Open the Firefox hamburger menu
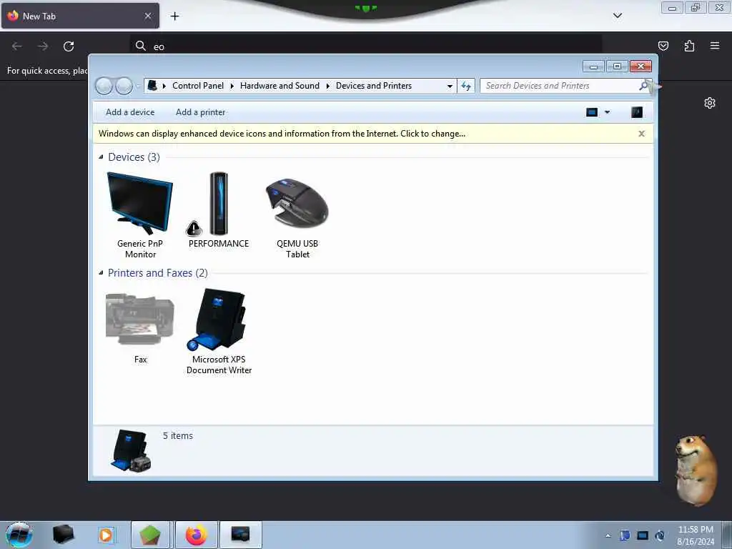 pyautogui.click(x=715, y=46)
